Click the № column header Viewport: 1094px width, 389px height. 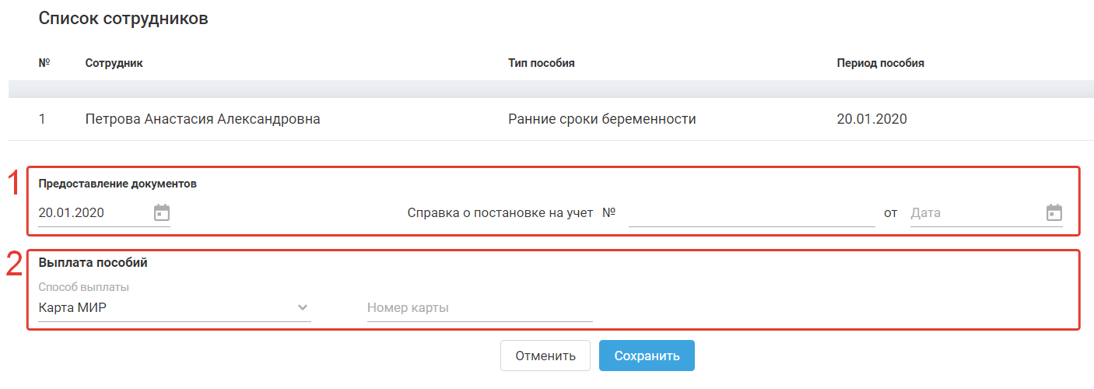44,63
